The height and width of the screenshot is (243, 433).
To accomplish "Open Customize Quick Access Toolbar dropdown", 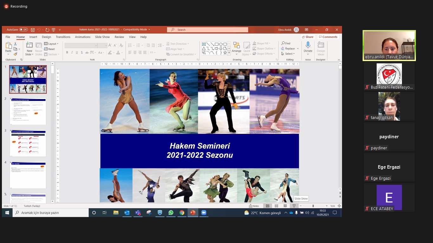I will pos(60,30).
